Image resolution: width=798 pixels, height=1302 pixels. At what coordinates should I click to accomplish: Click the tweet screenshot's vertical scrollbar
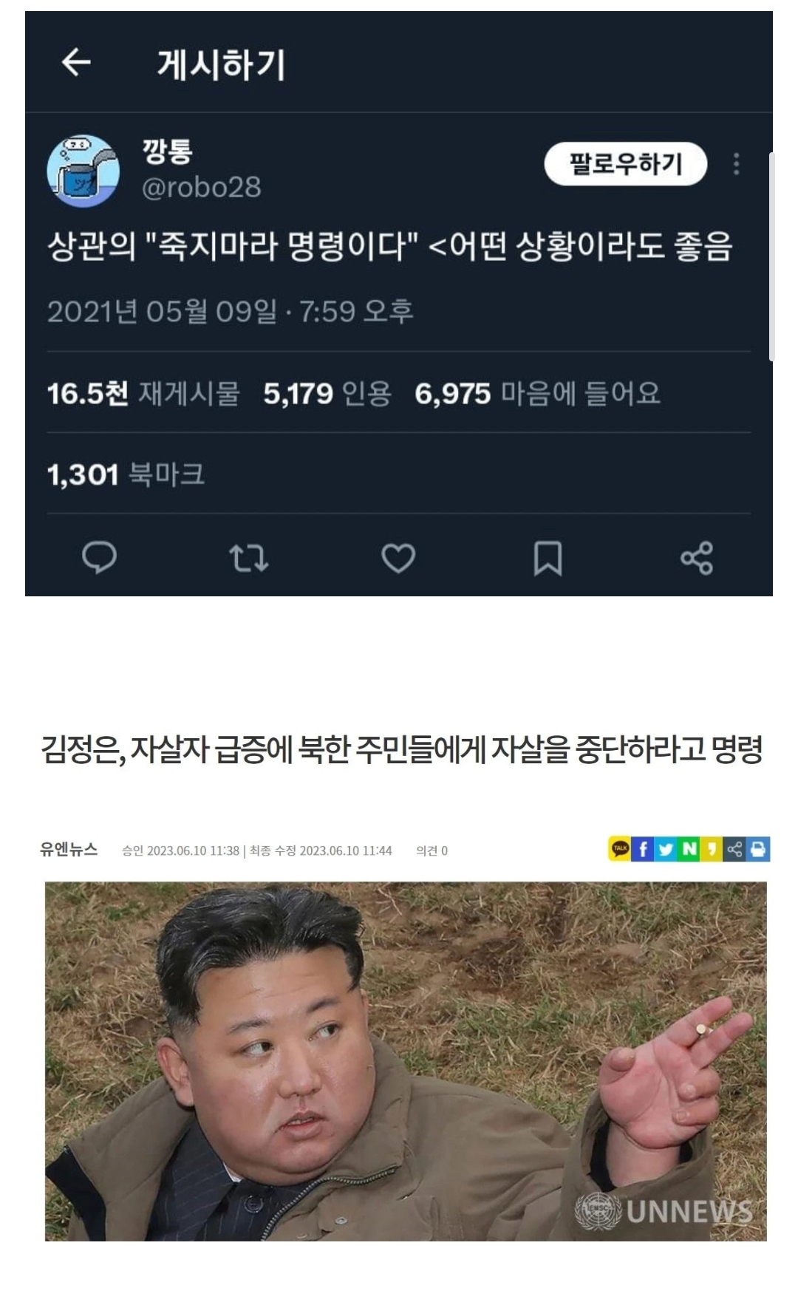click(771, 257)
